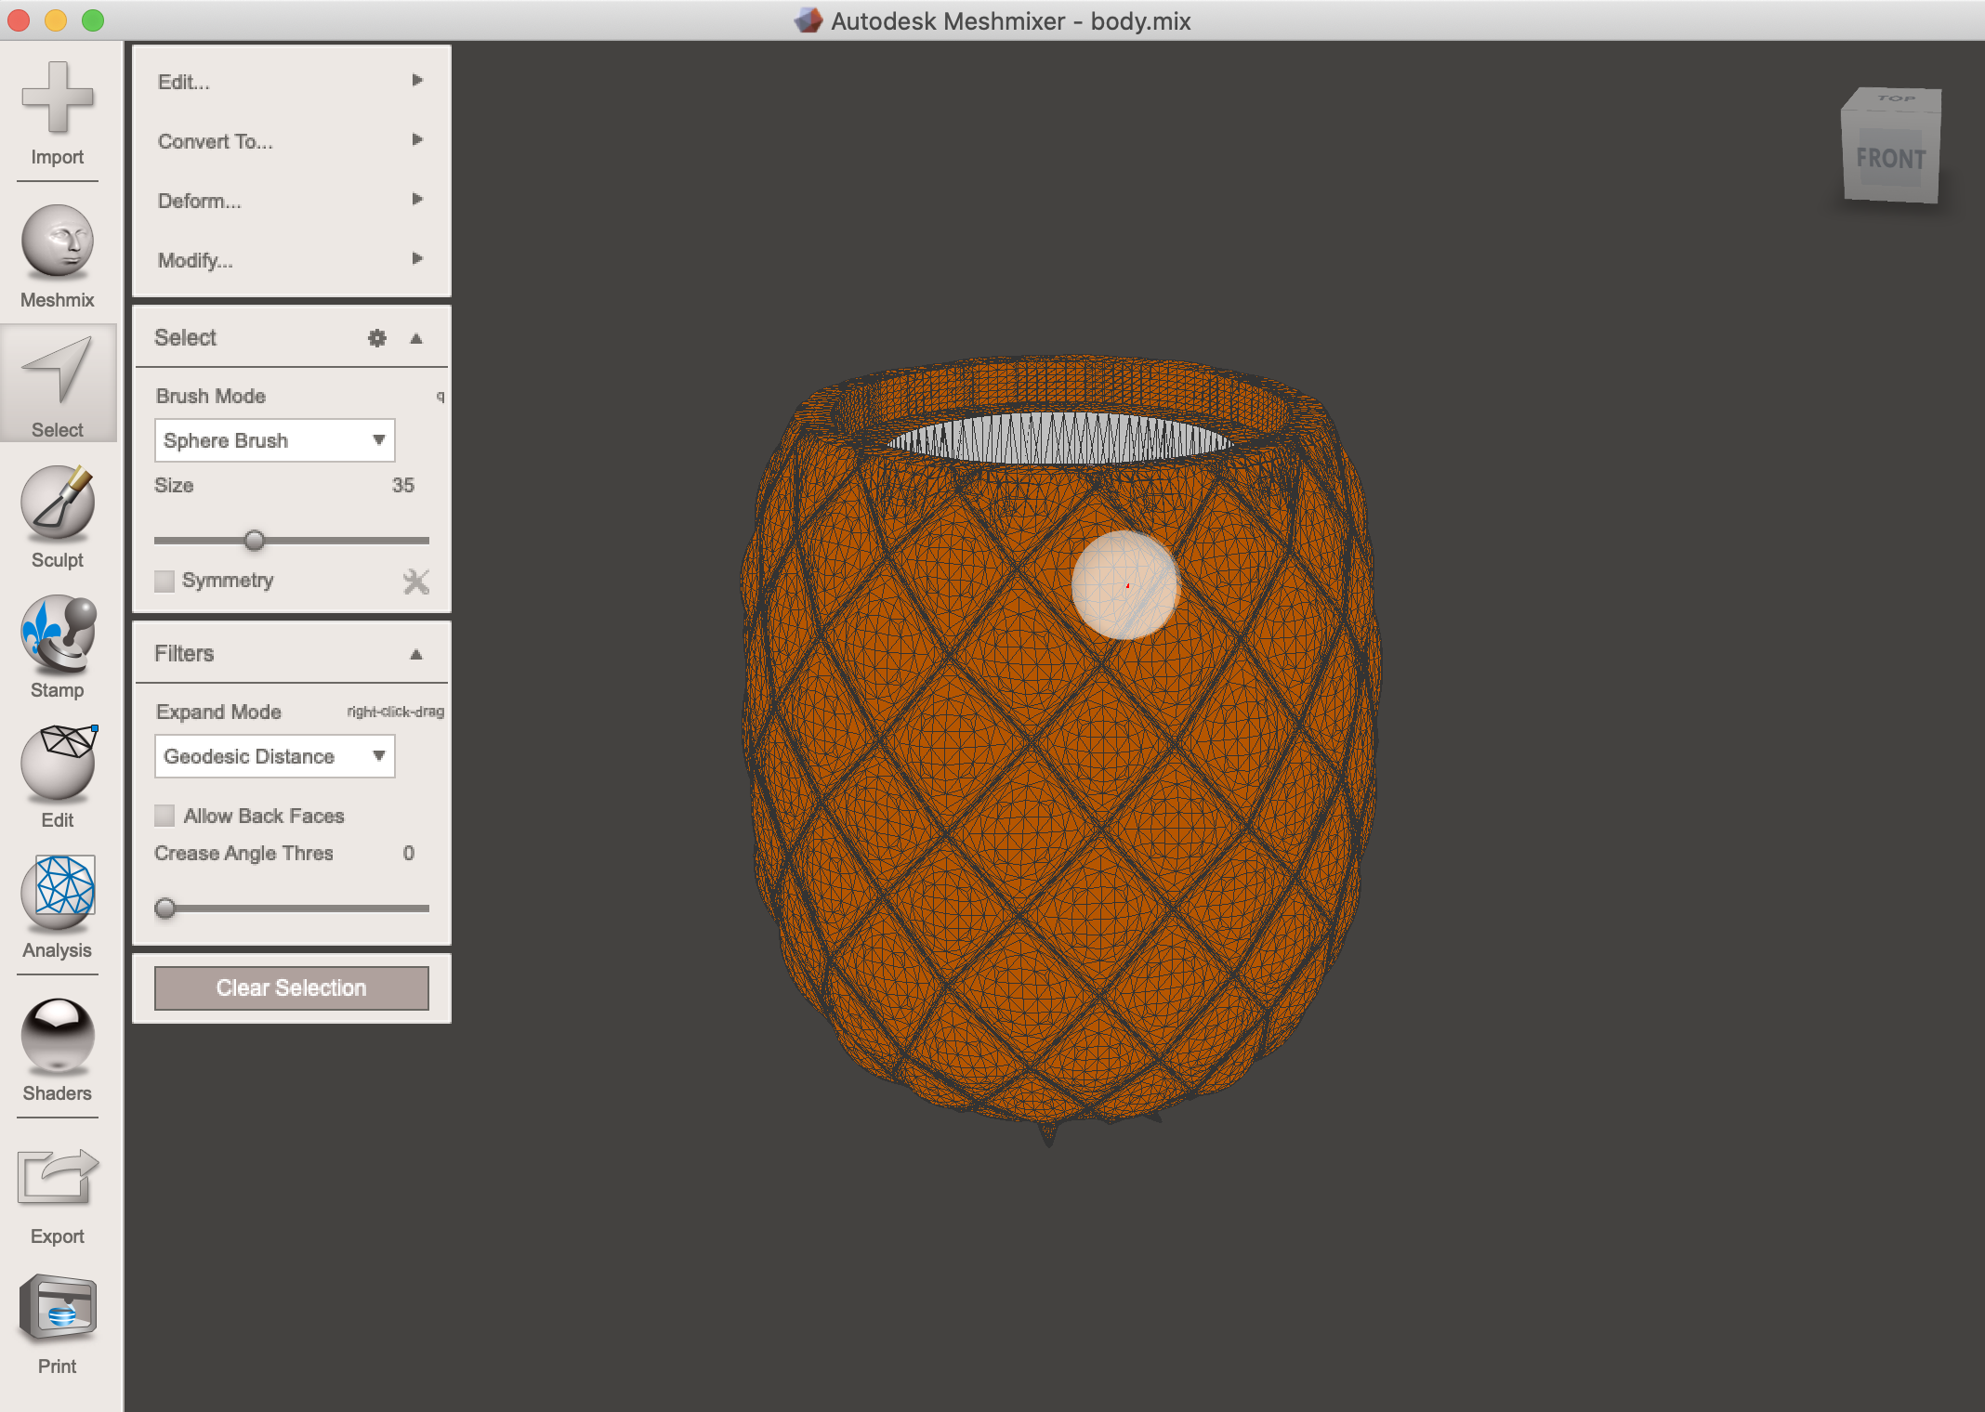Toggle the Select panel settings gear
1985x1412 pixels.
[x=377, y=339]
